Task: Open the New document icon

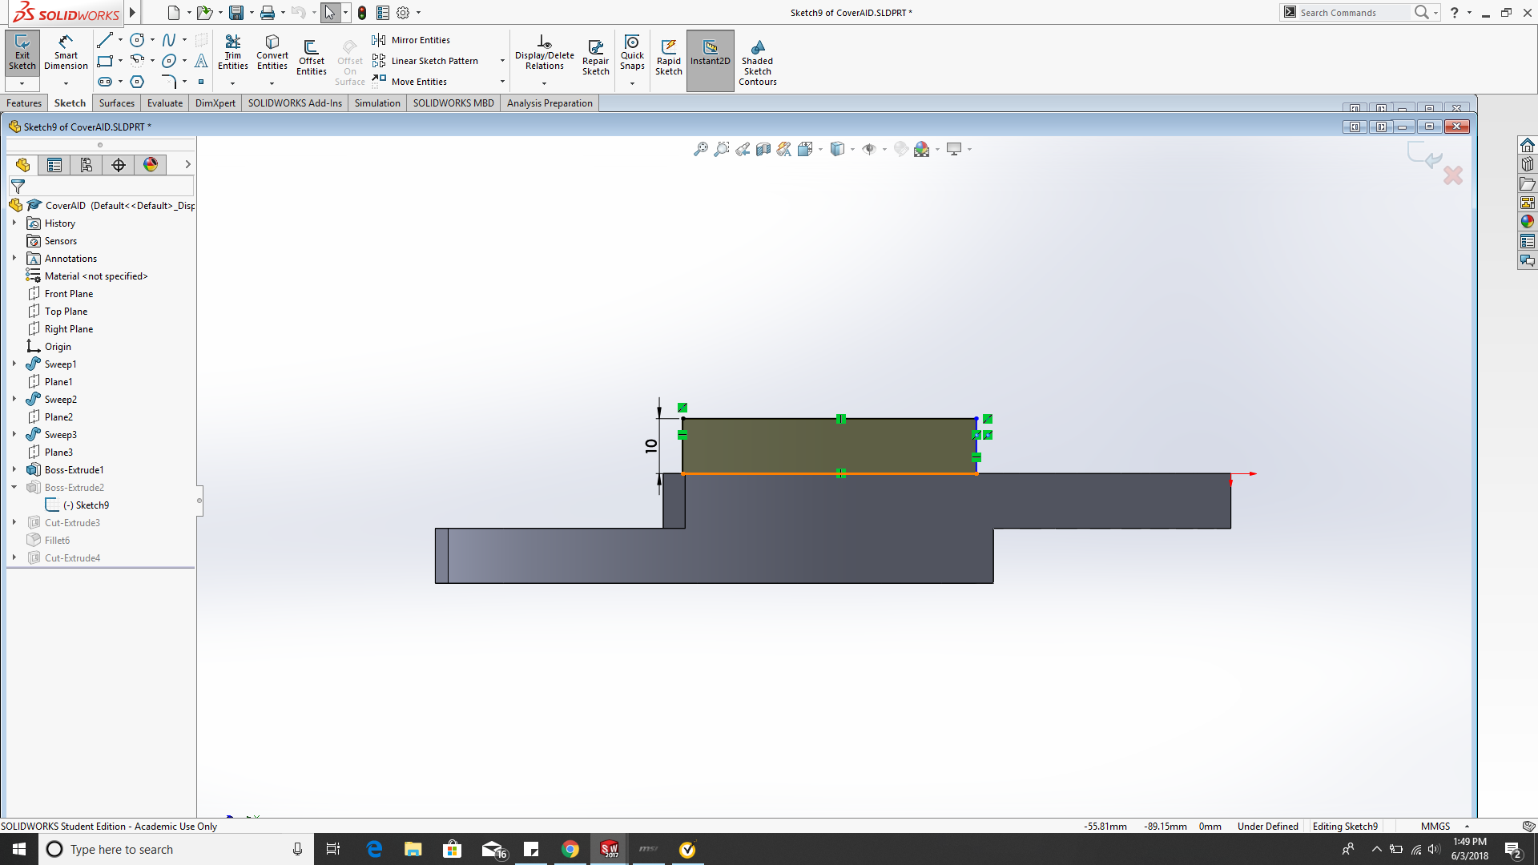Action: 174,13
